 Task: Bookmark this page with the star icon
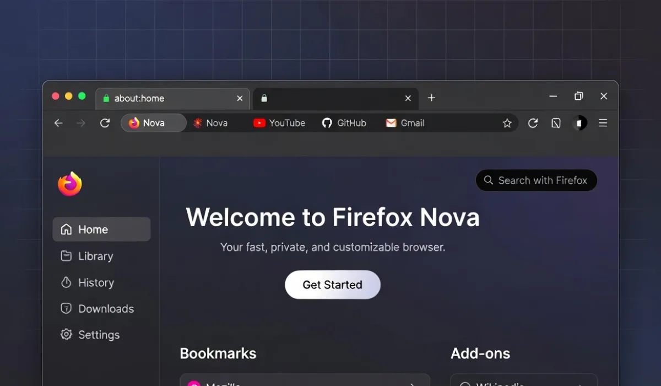point(507,123)
